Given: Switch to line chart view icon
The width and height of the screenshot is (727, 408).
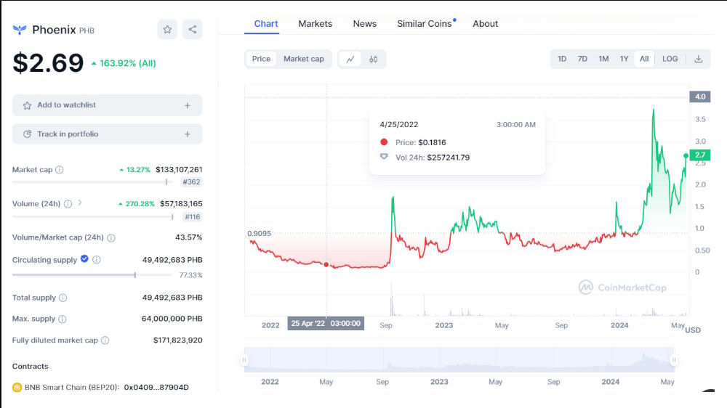Looking at the screenshot, I should 350,60.
